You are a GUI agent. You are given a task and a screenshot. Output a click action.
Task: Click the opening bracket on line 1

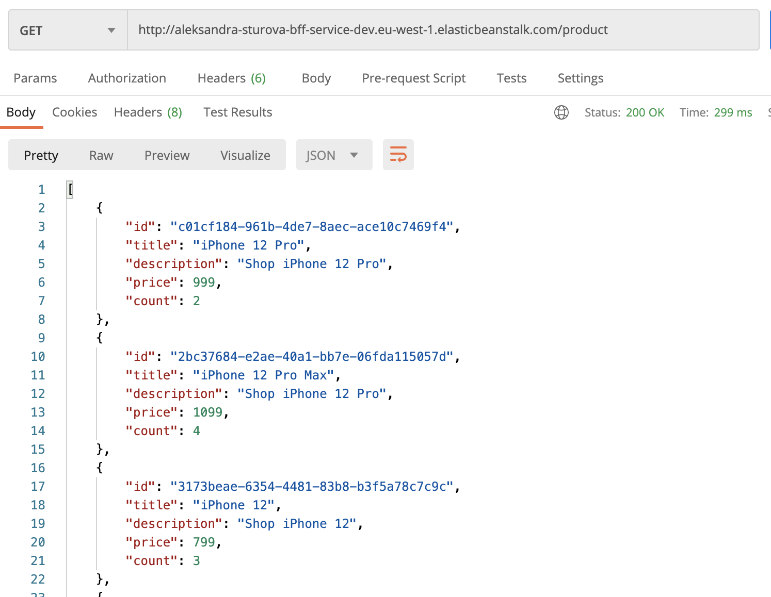[70, 190]
